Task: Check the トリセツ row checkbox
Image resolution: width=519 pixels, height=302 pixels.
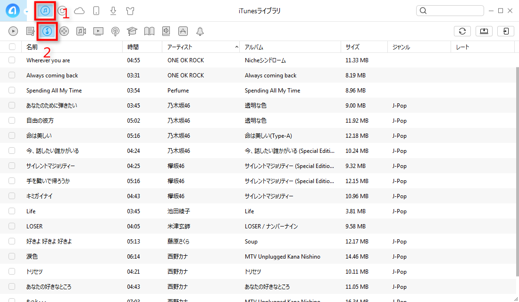Action: click(x=12, y=271)
